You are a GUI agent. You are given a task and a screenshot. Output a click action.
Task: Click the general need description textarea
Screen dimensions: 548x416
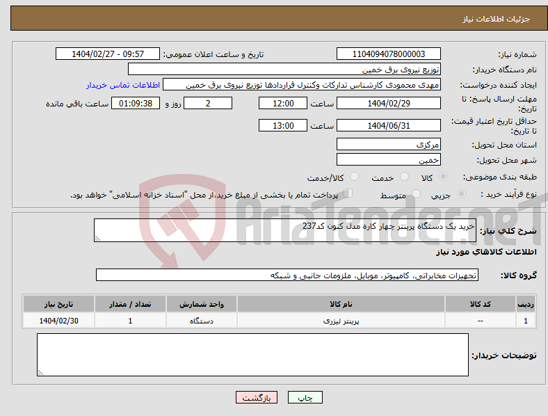(285, 230)
